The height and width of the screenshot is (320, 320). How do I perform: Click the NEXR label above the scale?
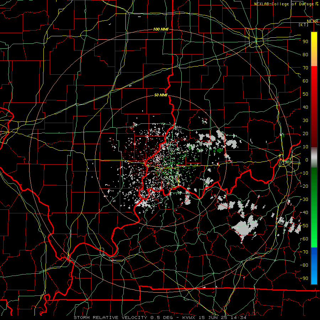312,21
